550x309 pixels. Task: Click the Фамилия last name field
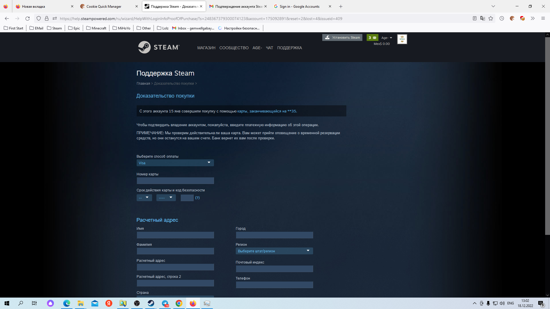point(175,251)
